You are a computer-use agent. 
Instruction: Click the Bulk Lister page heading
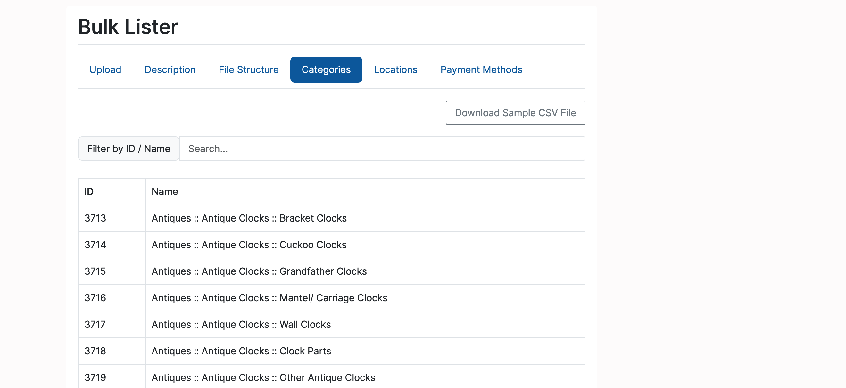(128, 27)
